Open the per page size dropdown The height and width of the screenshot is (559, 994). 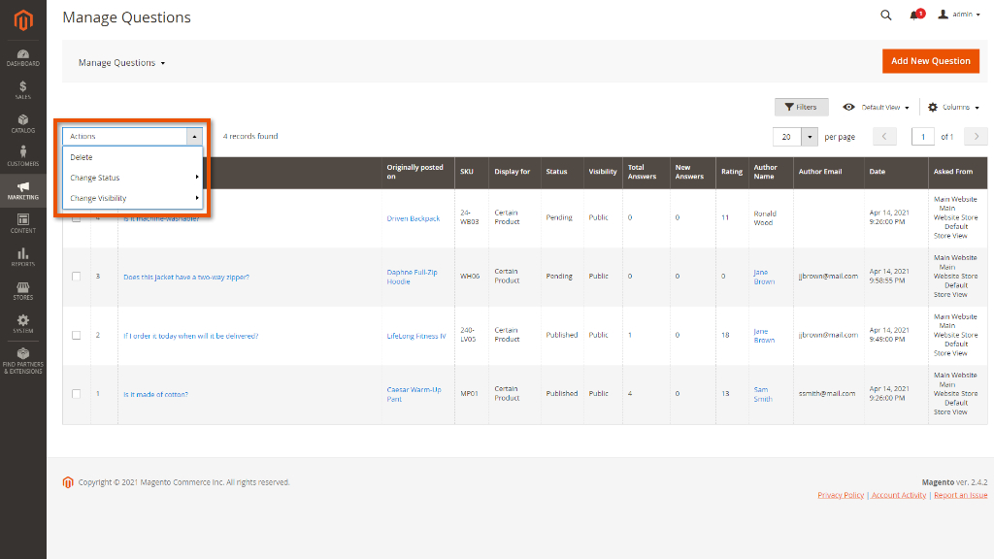coord(810,136)
